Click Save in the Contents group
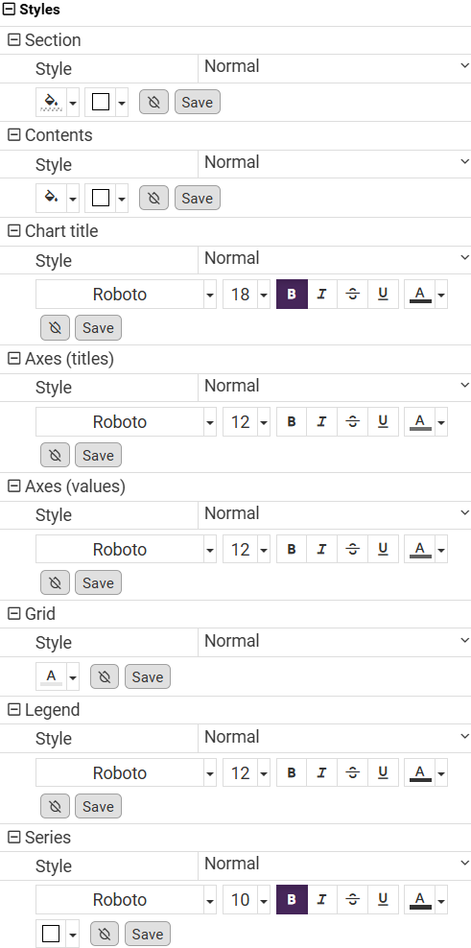The height and width of the screenshot is (948, 471). point(197,198)
